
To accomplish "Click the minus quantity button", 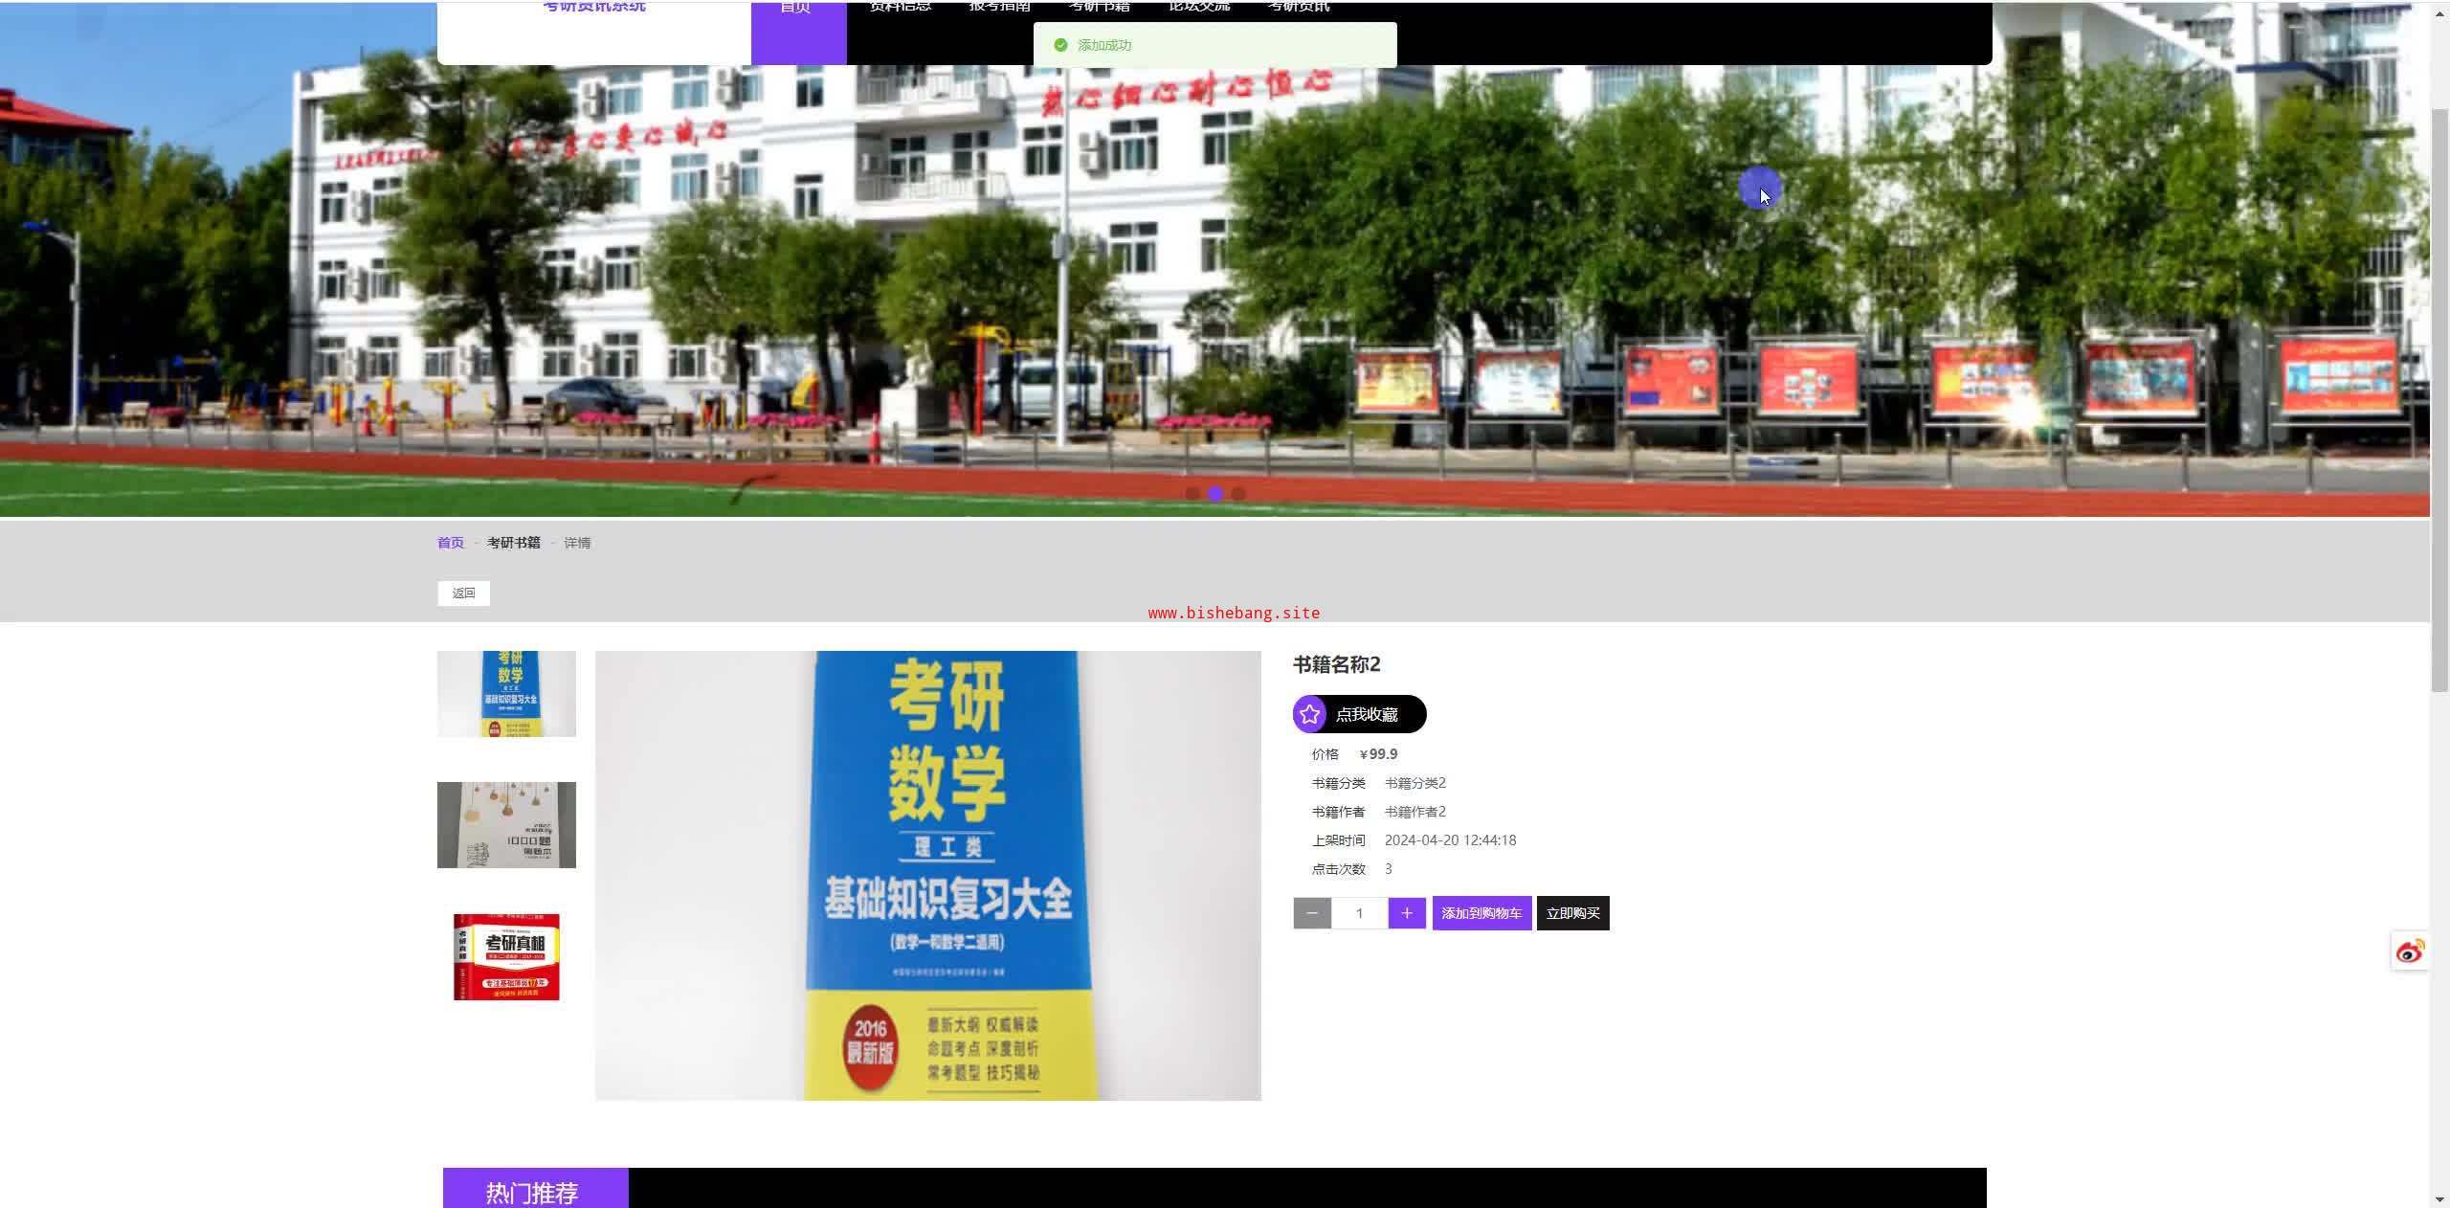I will (1312, 913).
